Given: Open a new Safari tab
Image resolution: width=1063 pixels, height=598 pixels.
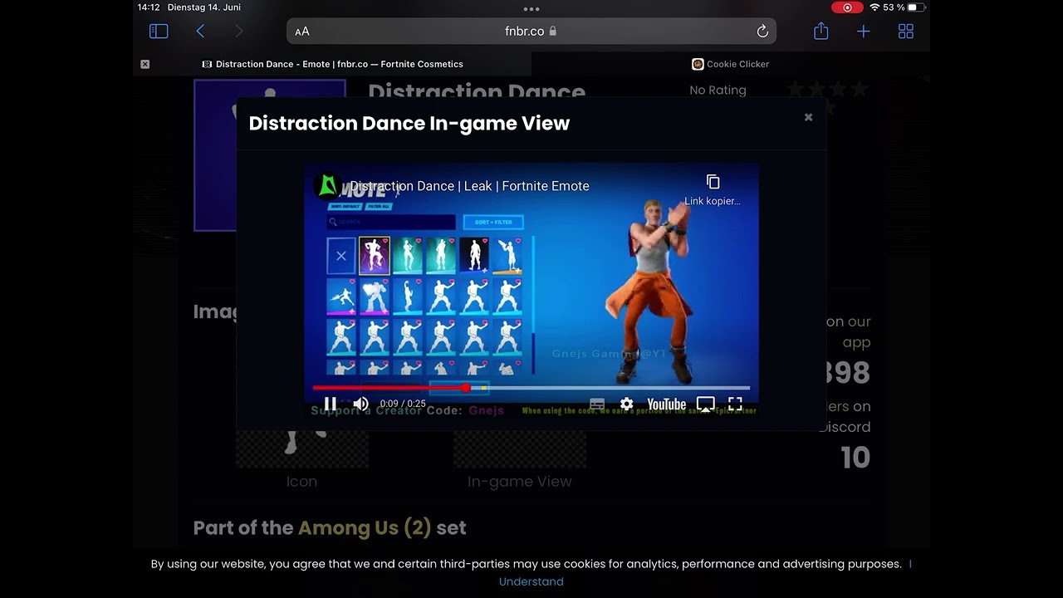Looking at the screenshot, I should [x=864, y=32].
